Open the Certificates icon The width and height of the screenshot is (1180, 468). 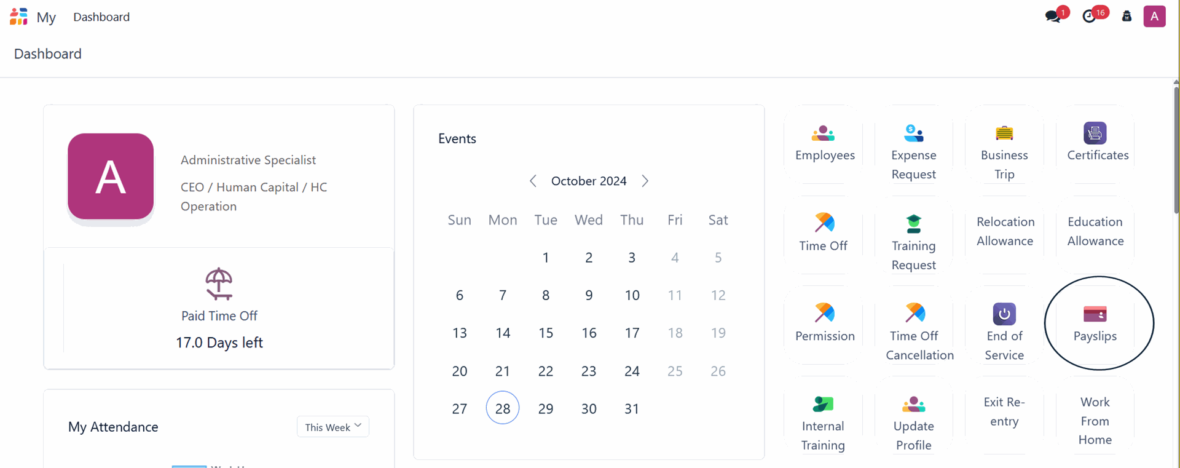point(1095,133)
